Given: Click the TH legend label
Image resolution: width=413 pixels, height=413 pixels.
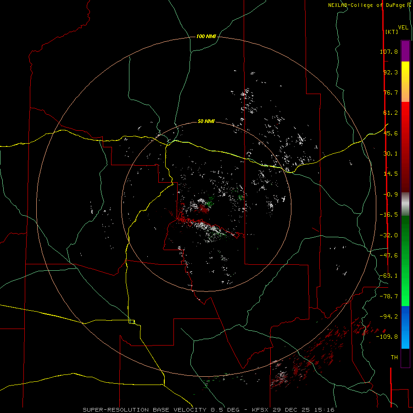Looking at the screenshot, I should coord(394,357).
